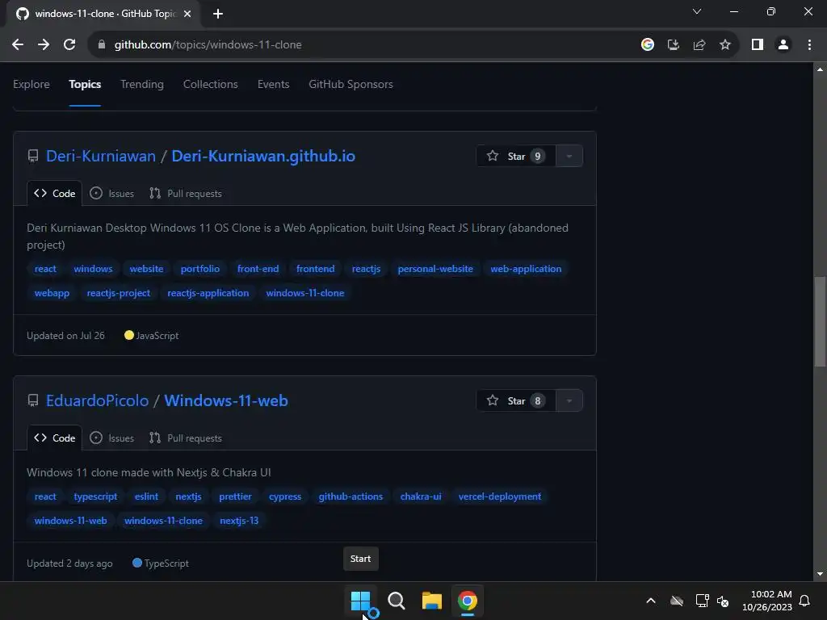
Task: Star the Deri-Kurniawan.github.io repository
Action: 516,156
